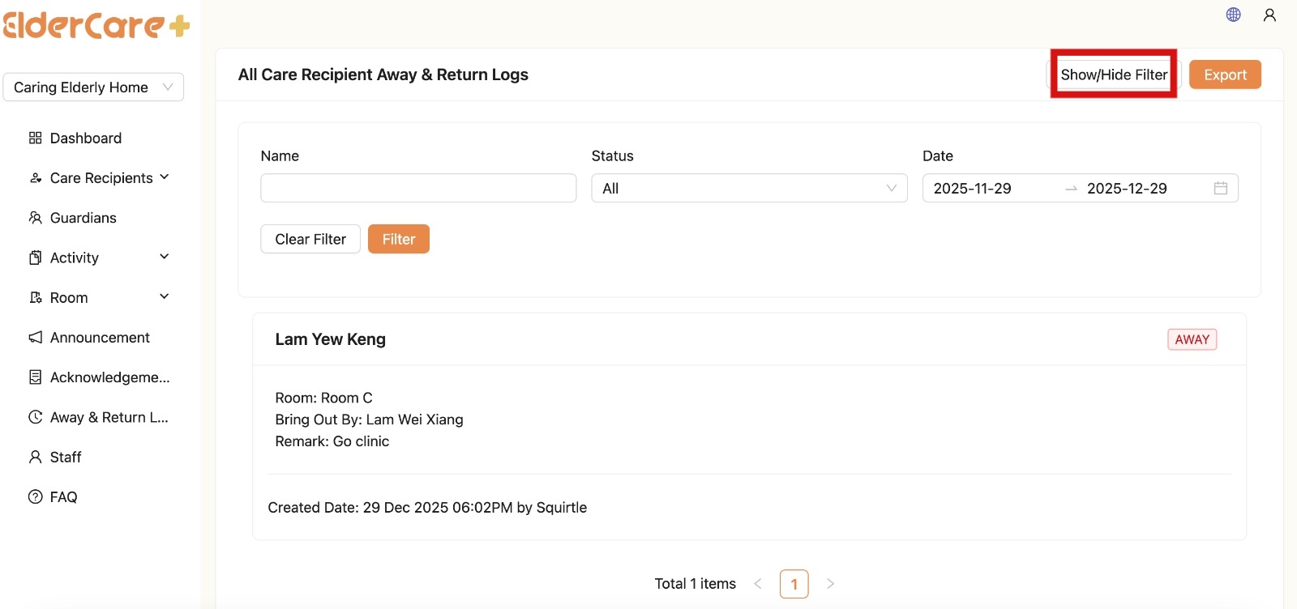Open the language globe icon
Viewport: 1297px width, 609px height.
click(1233, 15)
